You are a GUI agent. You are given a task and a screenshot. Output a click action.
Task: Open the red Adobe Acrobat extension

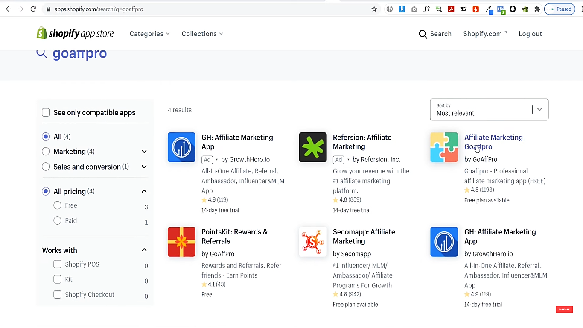451,9
